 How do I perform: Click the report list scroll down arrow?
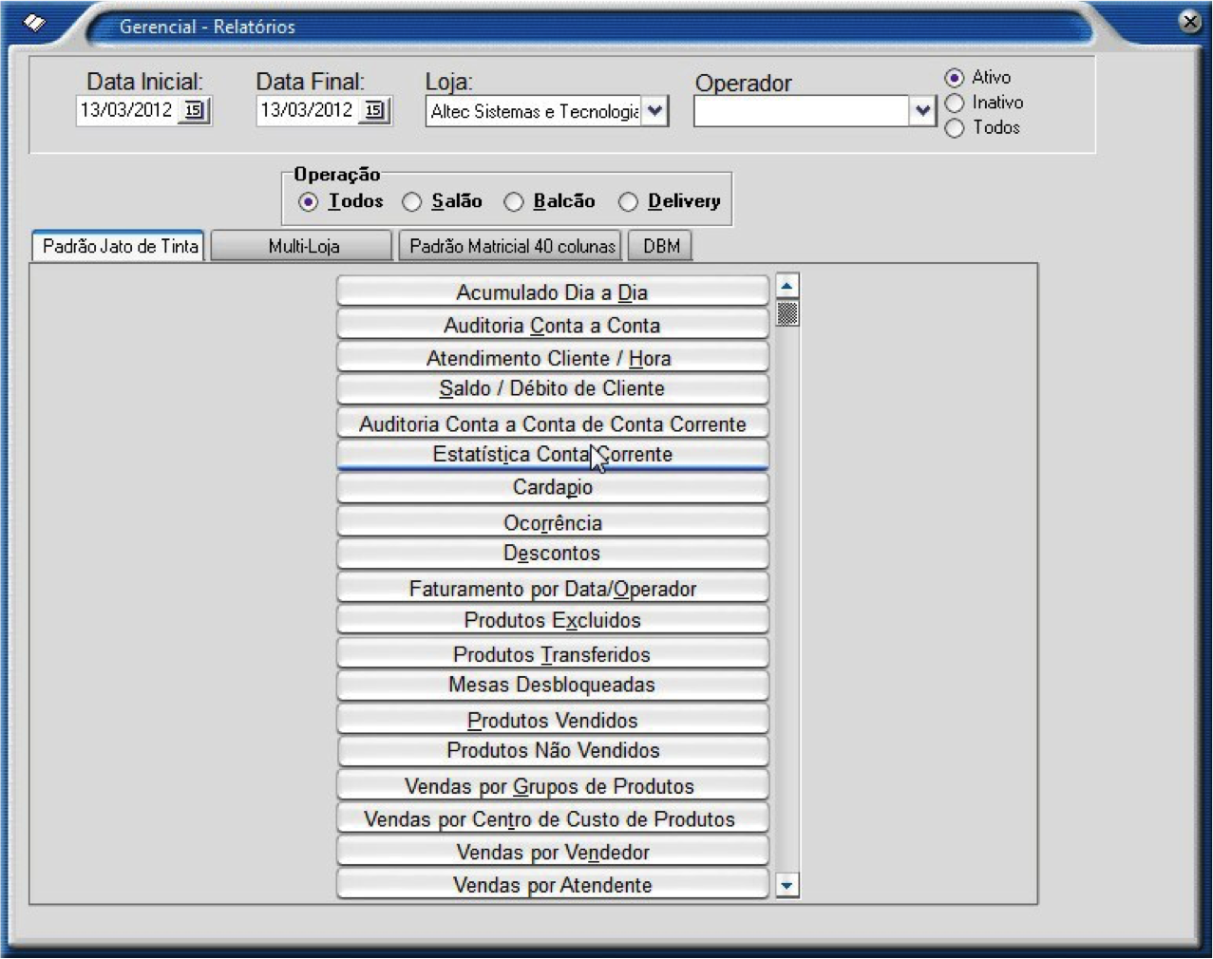[787, 886]
